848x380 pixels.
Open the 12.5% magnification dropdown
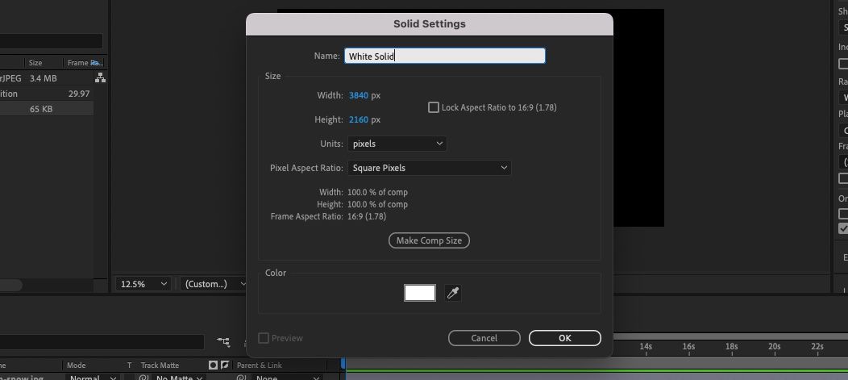coord(143,284)
